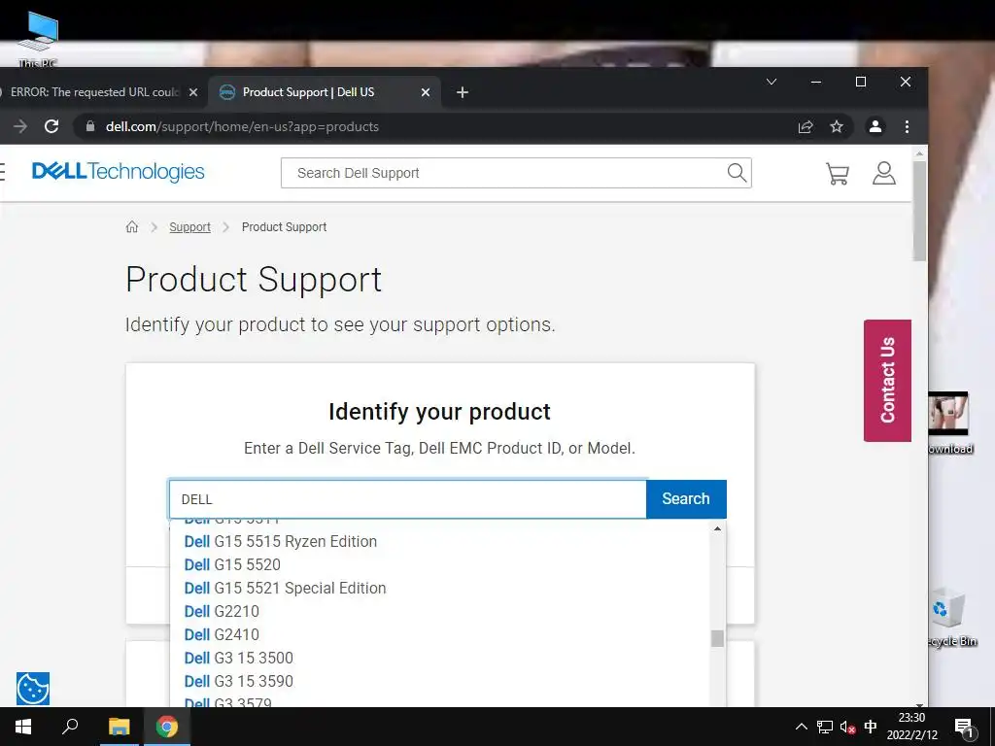Open cookie preferences icon
Viewport: 995px width, 746px height.
(x=33, y=689)
